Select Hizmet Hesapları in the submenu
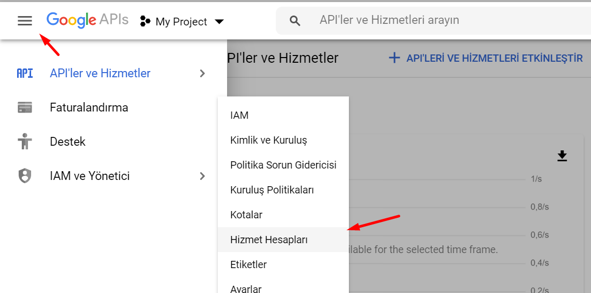The height and width of the screenshot is (293, 591). (x=284, y=240)
